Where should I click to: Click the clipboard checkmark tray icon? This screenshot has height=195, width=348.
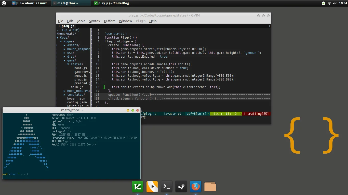tap(324, 3)
